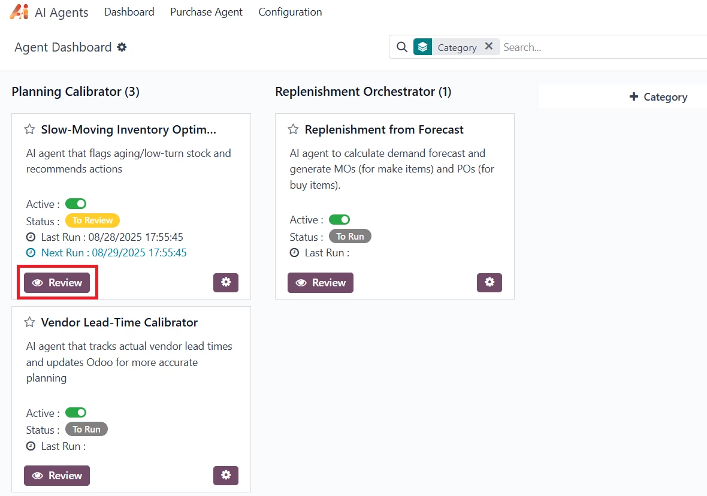Turn off Vendor Lead-Time Calibrator Active switch
Screen dimensions: 707x496
tap(75, 413)
